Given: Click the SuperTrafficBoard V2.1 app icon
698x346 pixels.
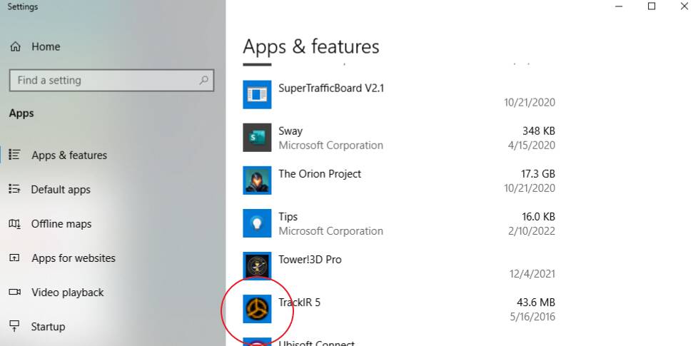Looking at the screenshot, I should [257, 94].
